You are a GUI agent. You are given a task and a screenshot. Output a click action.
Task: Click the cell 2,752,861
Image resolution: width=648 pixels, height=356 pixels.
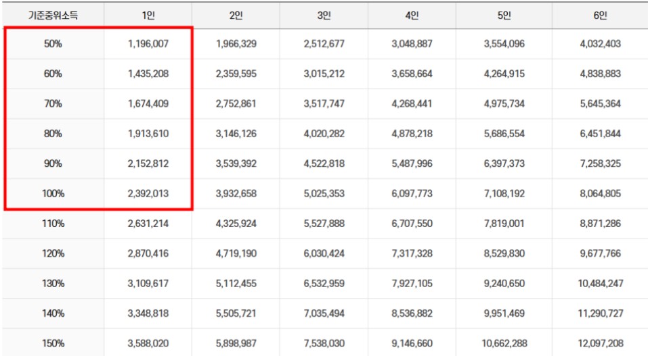[236, 103]
